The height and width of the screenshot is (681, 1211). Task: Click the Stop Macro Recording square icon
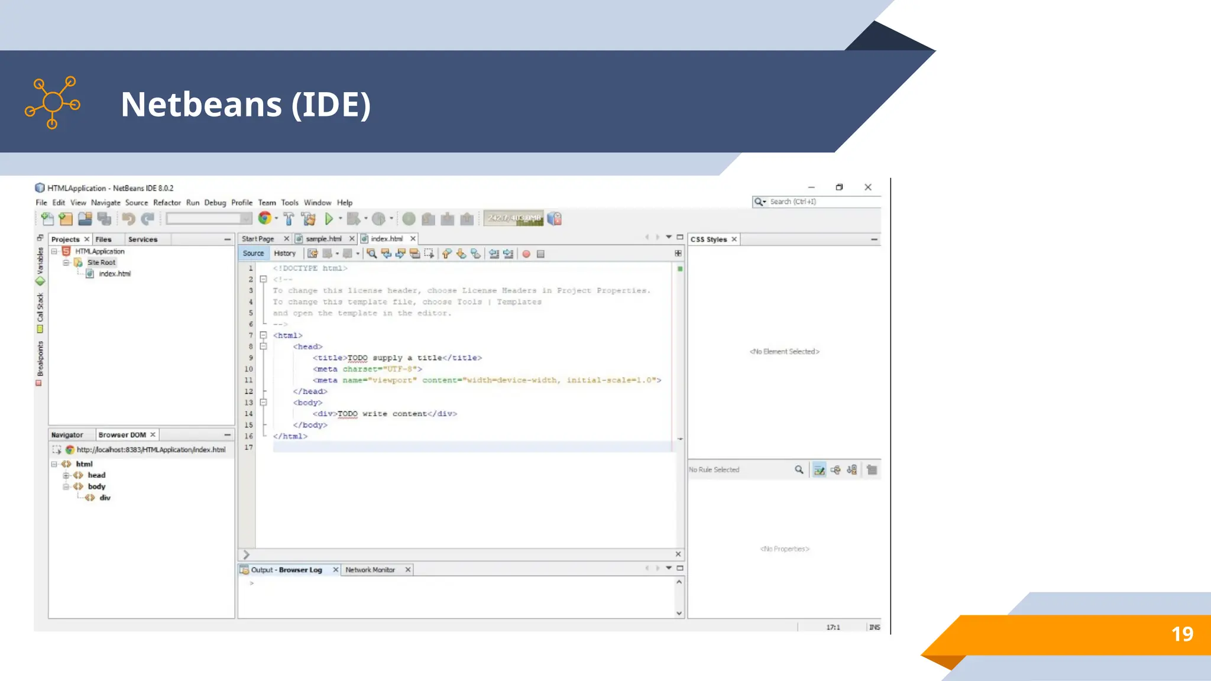(x=540, y=254)
